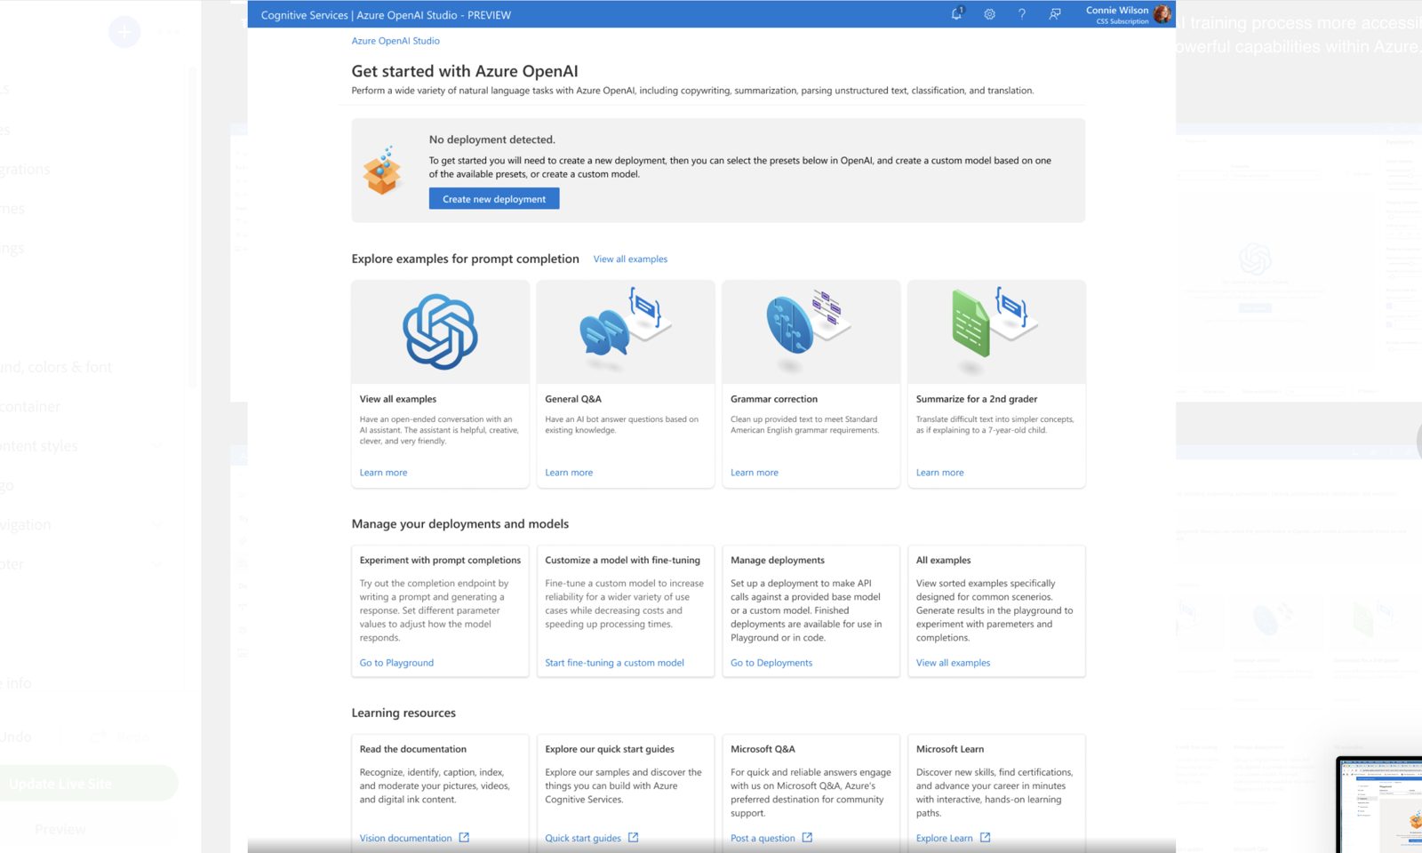Click Learn more on View all examples card

click(x=383, y=473)
